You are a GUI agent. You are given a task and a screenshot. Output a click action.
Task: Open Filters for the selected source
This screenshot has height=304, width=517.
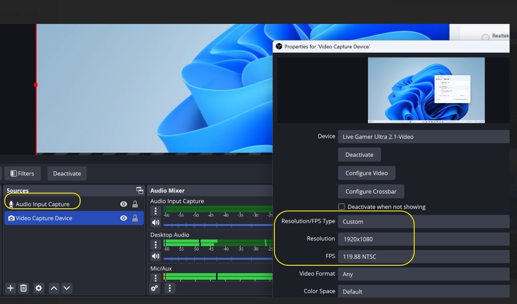(22, 174)
